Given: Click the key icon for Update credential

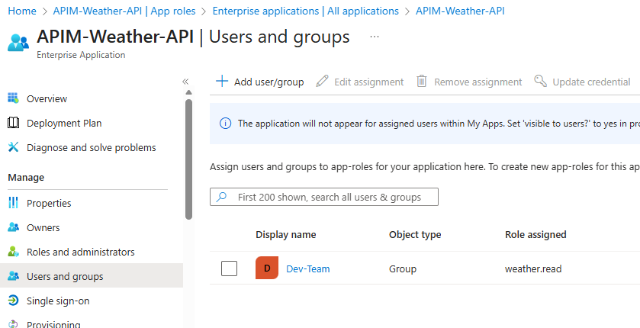Looking at the screenshot, I should click(x=540, y=81).
